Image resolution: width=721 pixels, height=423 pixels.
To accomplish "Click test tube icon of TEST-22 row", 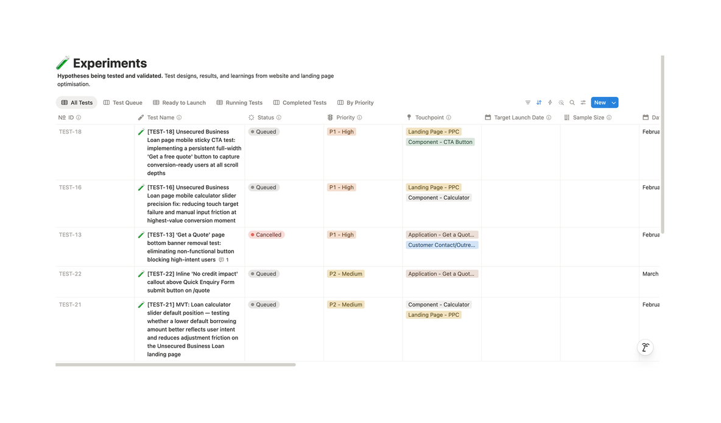I will 141,274.
